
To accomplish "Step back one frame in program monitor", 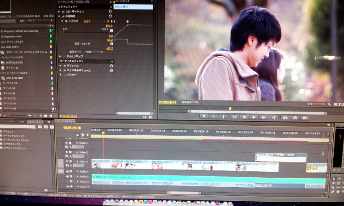I will pyautogui.click(x=244, y=117).
